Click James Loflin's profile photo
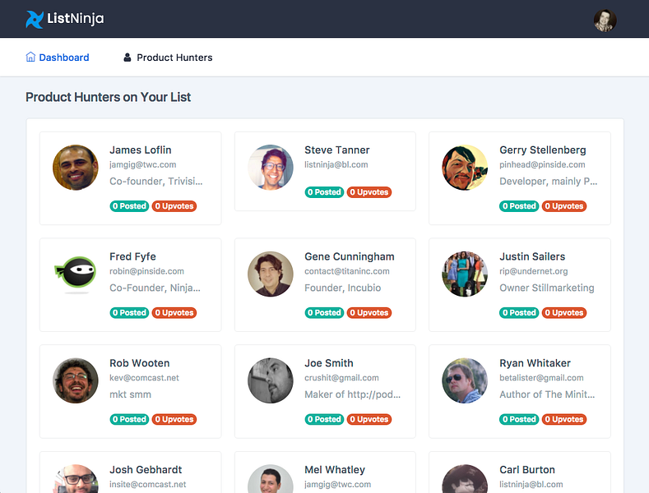This screenshot has width=649, height=493. 76,168
